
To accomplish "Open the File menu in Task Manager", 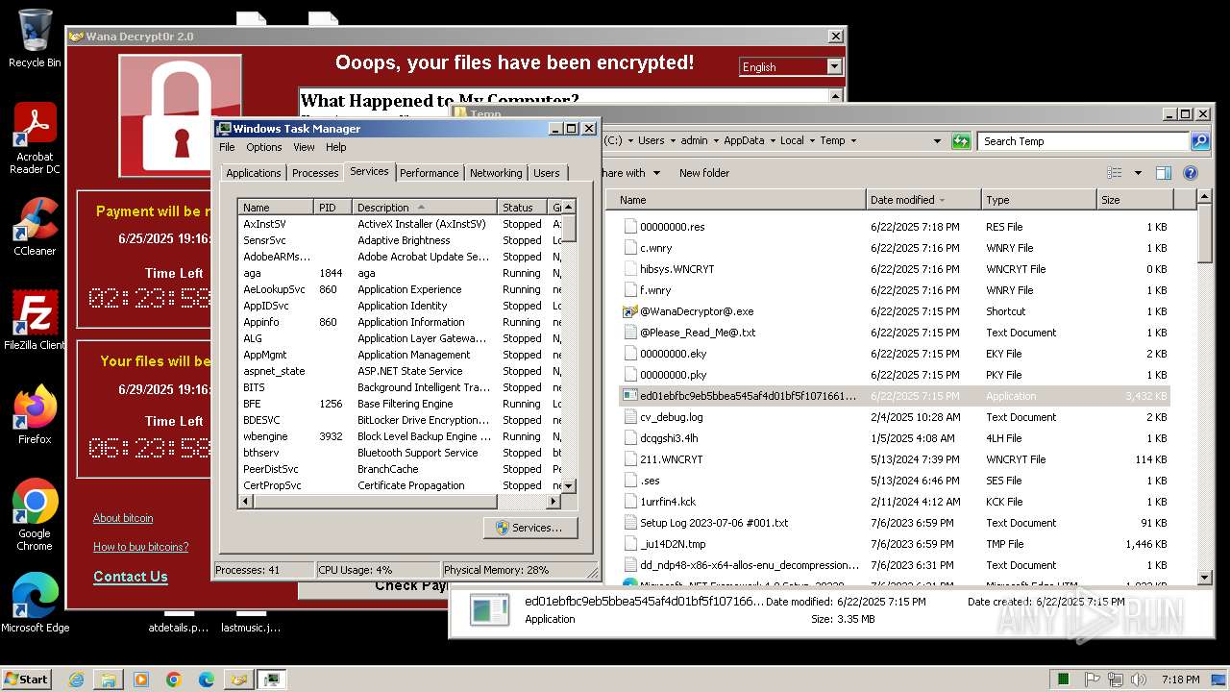I will [x=227, y=147].
